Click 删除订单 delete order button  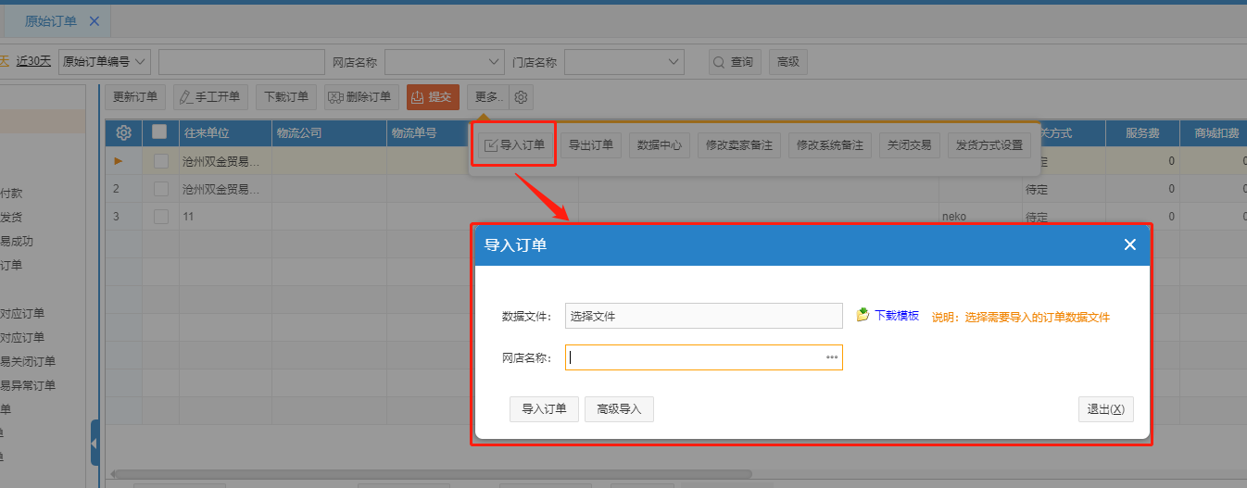pos(361,97)
